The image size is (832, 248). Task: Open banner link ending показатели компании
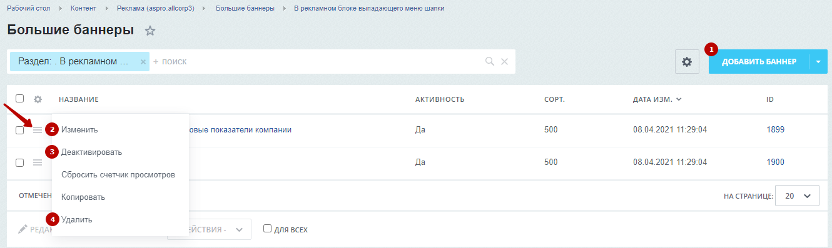(x=240, y=130)
